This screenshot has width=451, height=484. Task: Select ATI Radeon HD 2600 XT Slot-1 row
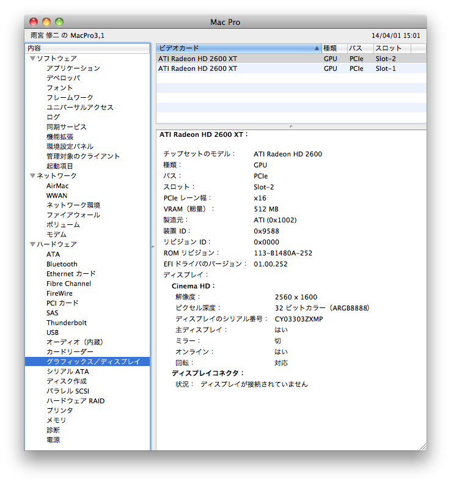pyautogui.click(x=291, y=68)
